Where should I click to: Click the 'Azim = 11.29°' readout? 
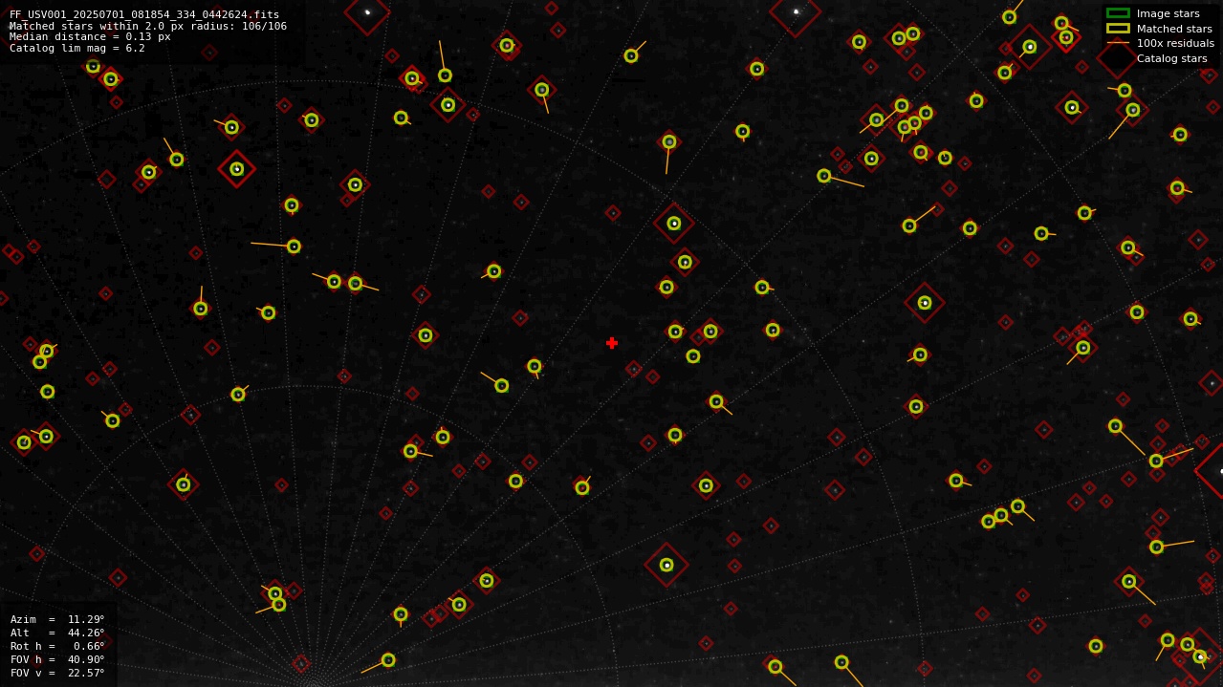57,619
